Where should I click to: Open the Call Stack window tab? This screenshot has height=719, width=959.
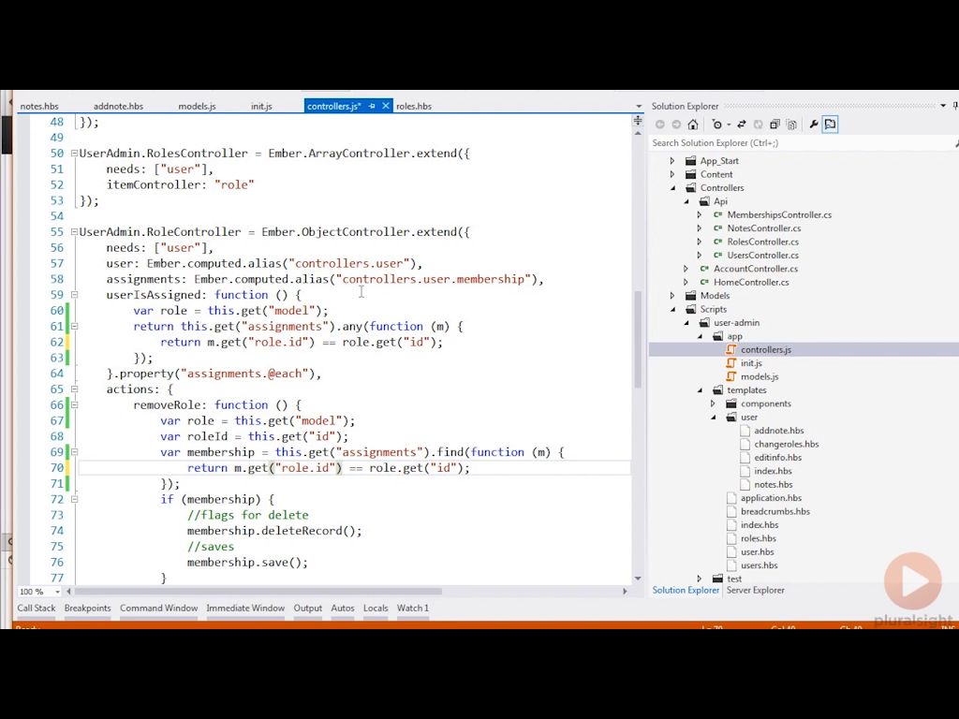coord(37,608)
